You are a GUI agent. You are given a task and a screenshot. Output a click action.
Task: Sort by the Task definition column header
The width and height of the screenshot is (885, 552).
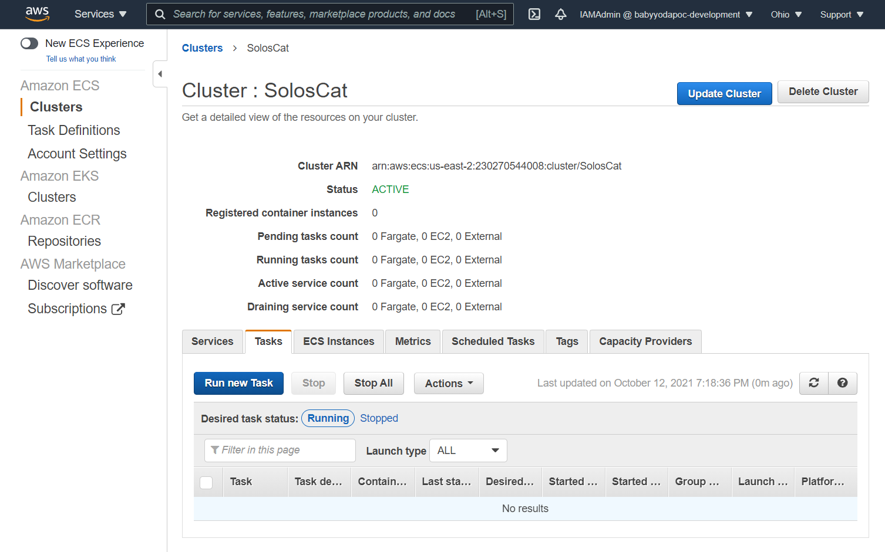point(319,482)
